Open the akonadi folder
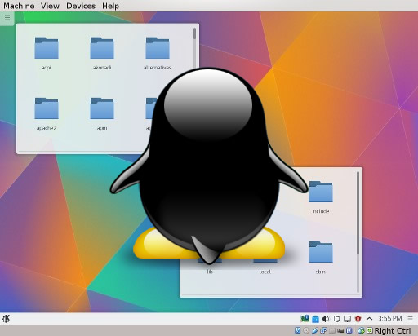This screenshot has width=418, height=336. (x=102, y=54)
